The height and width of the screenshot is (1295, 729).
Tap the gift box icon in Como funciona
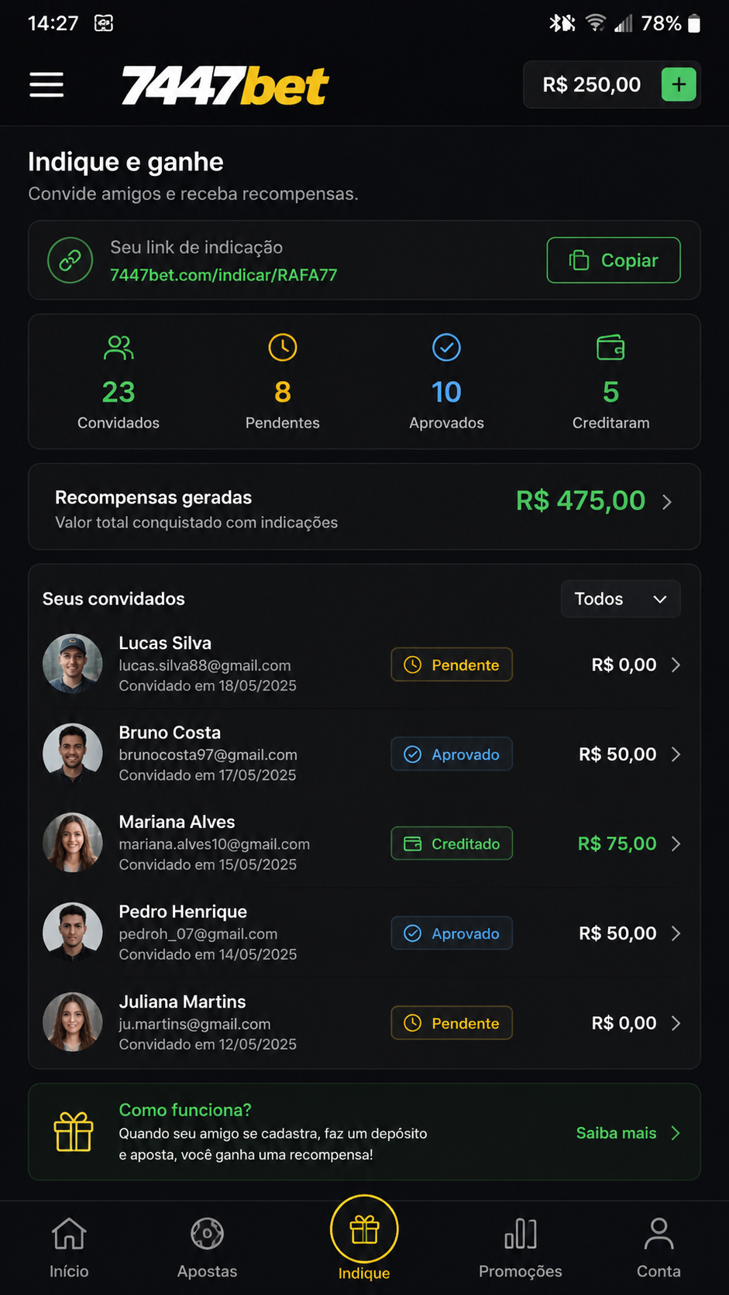(x=74, y=1132)
